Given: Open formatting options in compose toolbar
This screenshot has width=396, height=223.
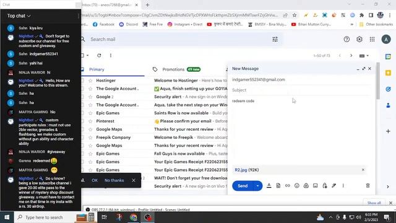Looking at the screenshot, I should [x=269, y=186].
